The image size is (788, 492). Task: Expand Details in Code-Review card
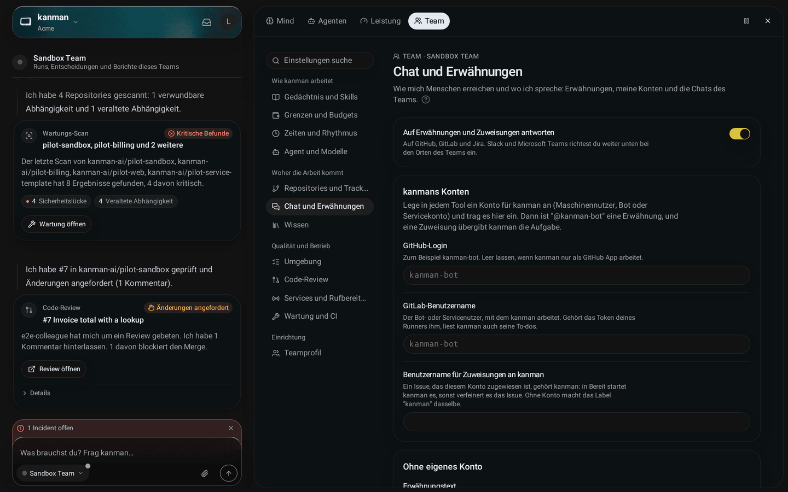(x=36, y=393)
